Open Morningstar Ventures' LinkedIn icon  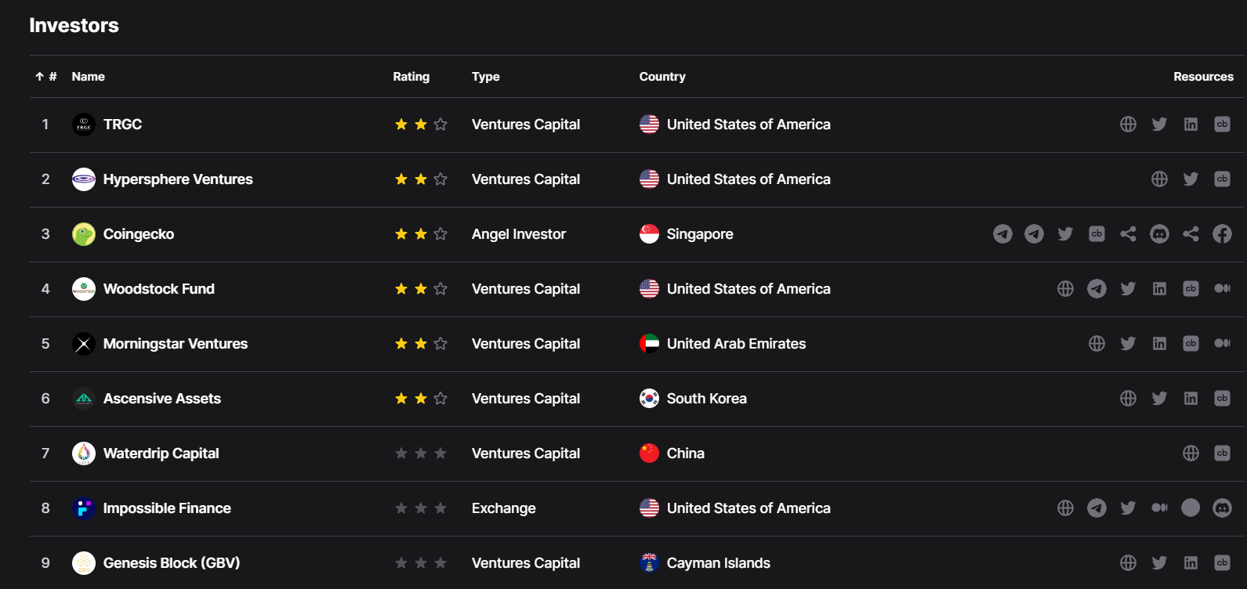pos(1159,344)
